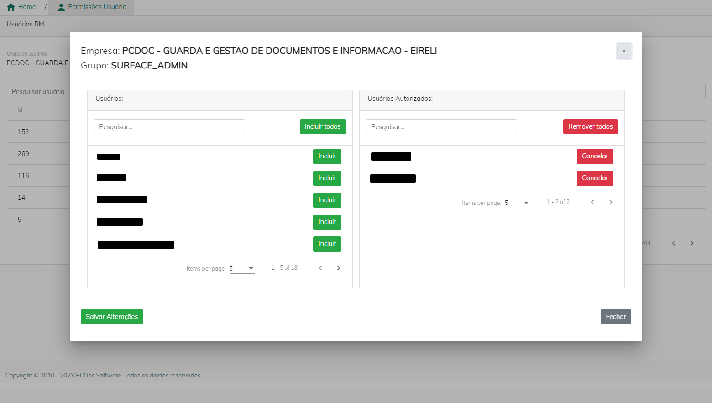Go to previous page of Usuários list
This screenshot has height=403, width=712.
coord(320,268)
